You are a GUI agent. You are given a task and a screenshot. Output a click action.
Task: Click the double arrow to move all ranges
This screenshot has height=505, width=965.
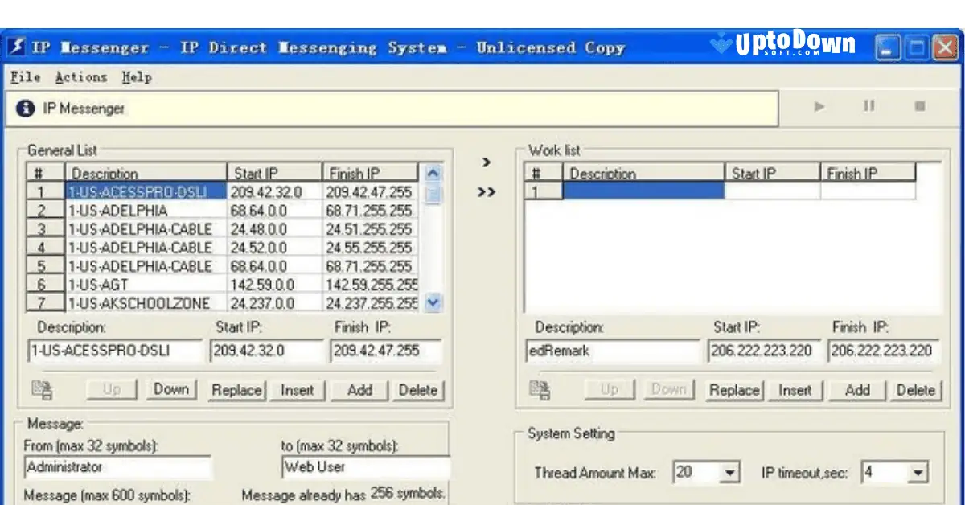click(x=486, y=193)
